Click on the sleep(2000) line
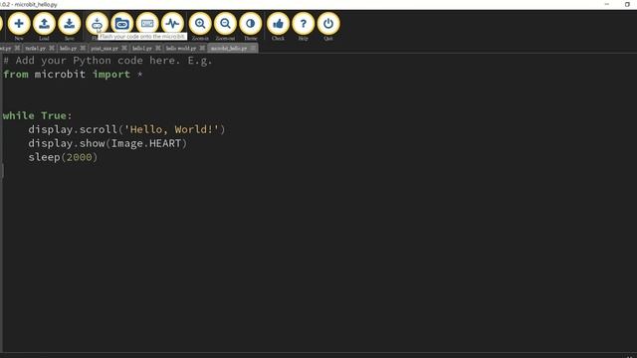 tap(63, 157)
